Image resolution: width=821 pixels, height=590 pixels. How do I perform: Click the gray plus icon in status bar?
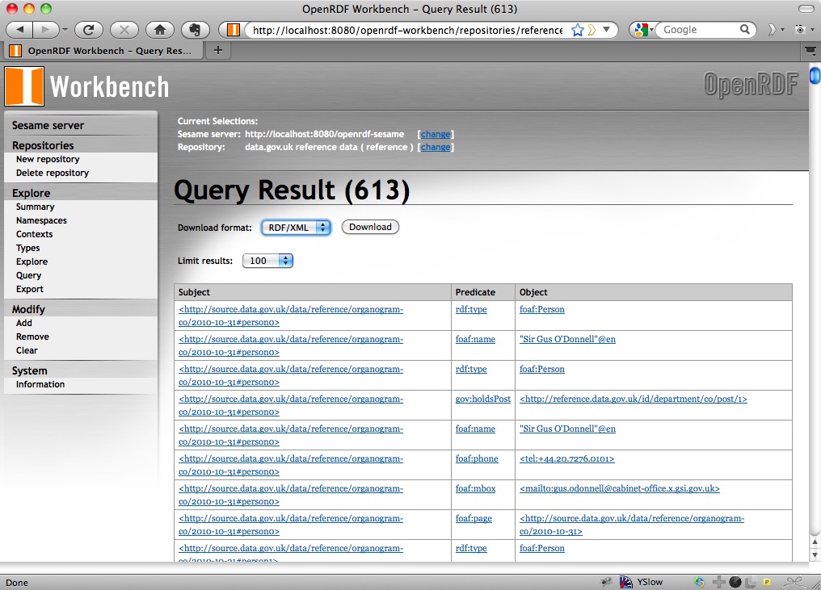[719, 582]
